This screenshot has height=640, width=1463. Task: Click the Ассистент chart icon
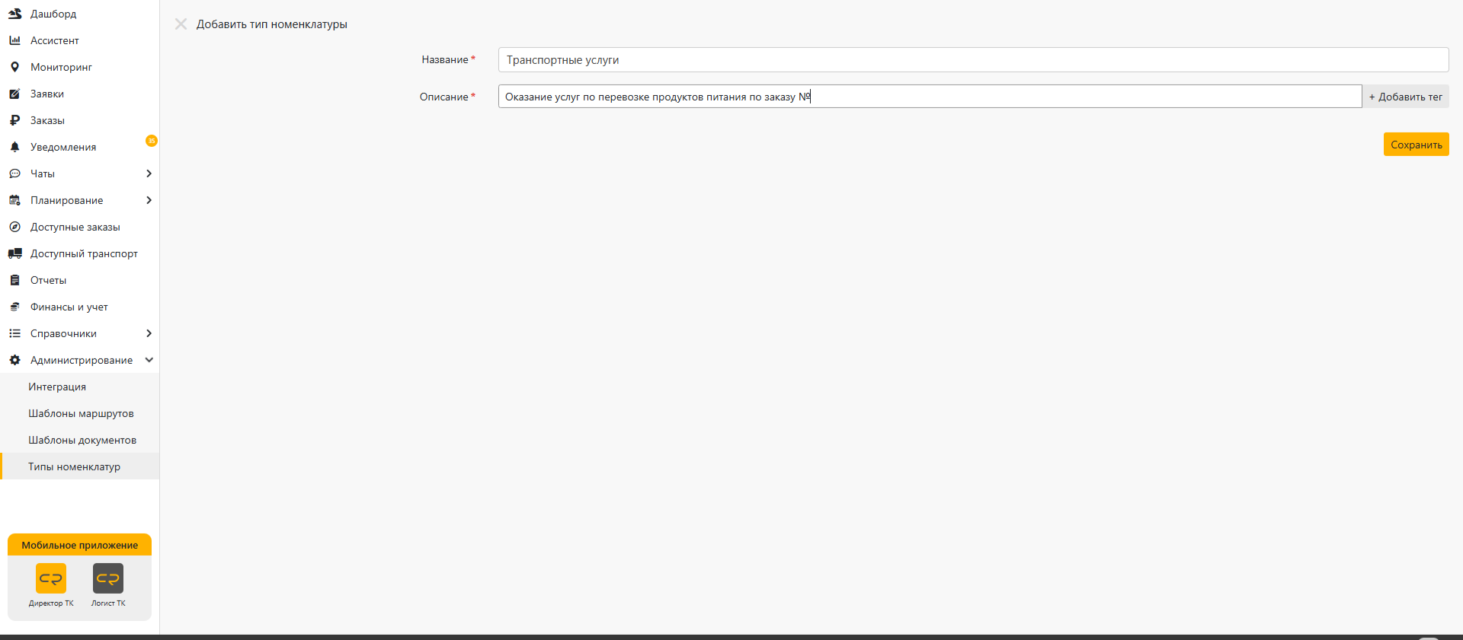click(14, 40)
